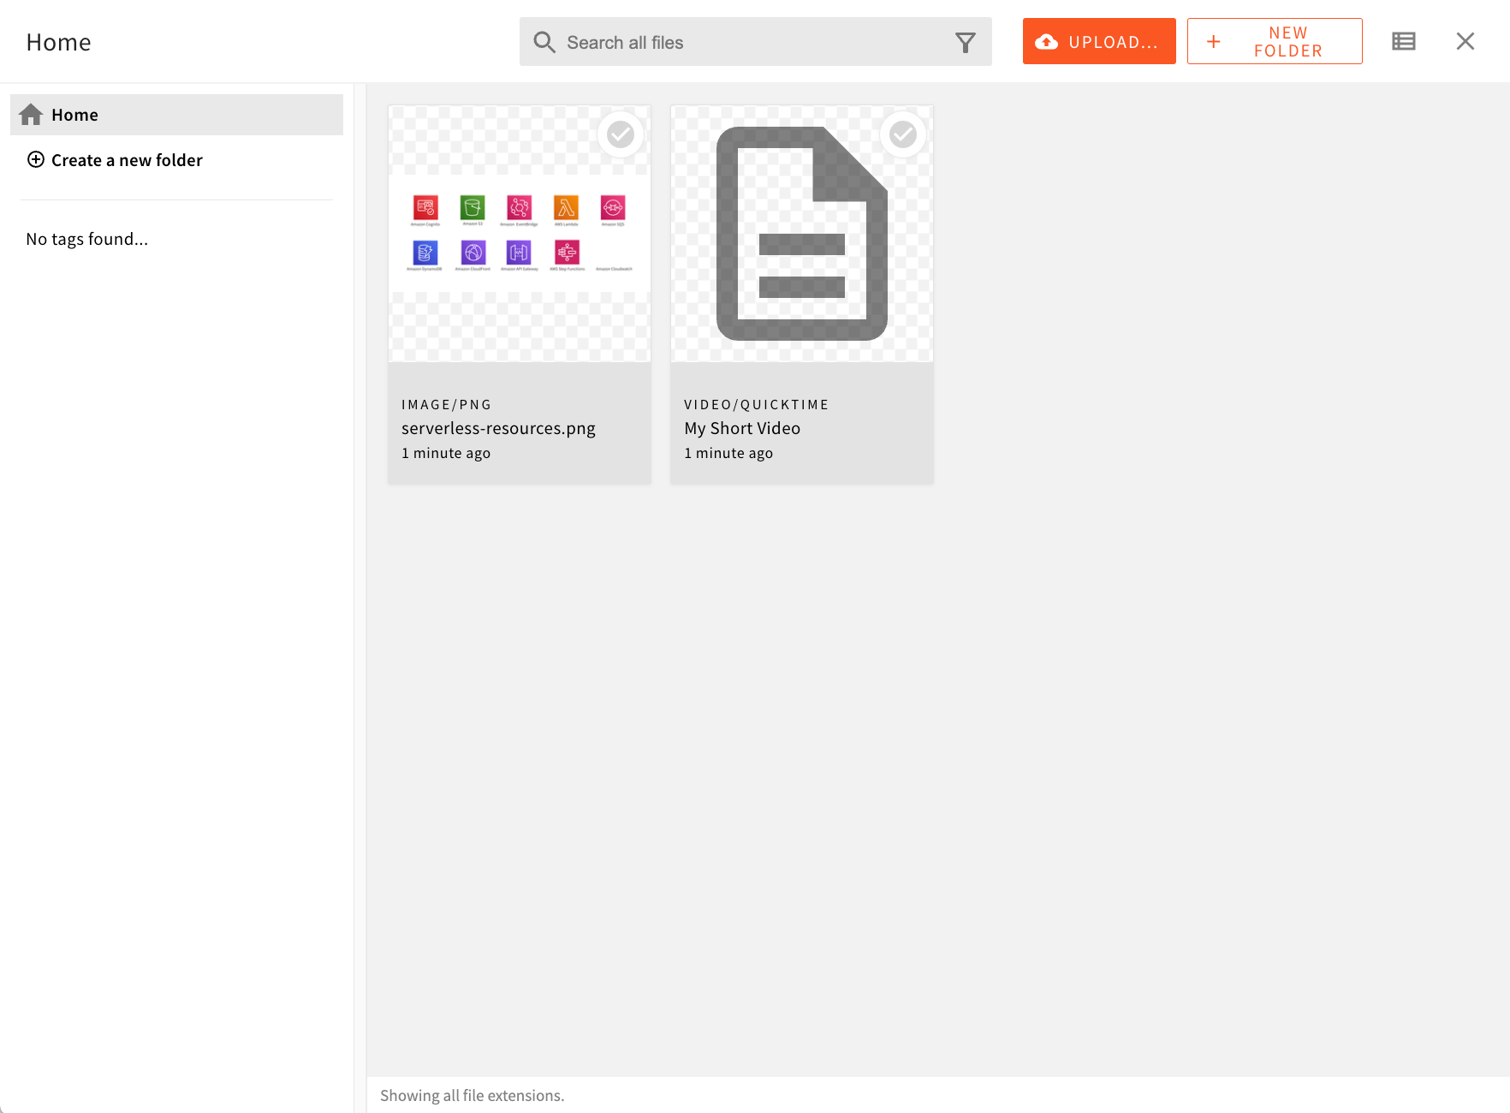Select the serverless-resources.png file checkmark
The width and height of the screenshot is (1510, 1113).
pos(621,134)
